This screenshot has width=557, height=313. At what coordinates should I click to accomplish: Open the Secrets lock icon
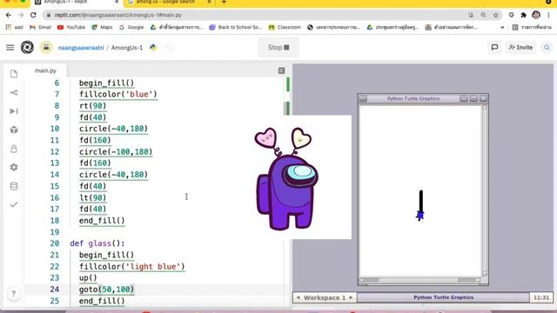pos(14,149)
